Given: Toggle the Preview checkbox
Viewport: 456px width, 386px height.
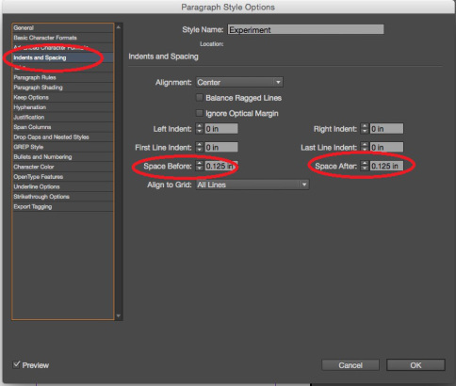Looking at the screenshot, I should pos(16,364).
